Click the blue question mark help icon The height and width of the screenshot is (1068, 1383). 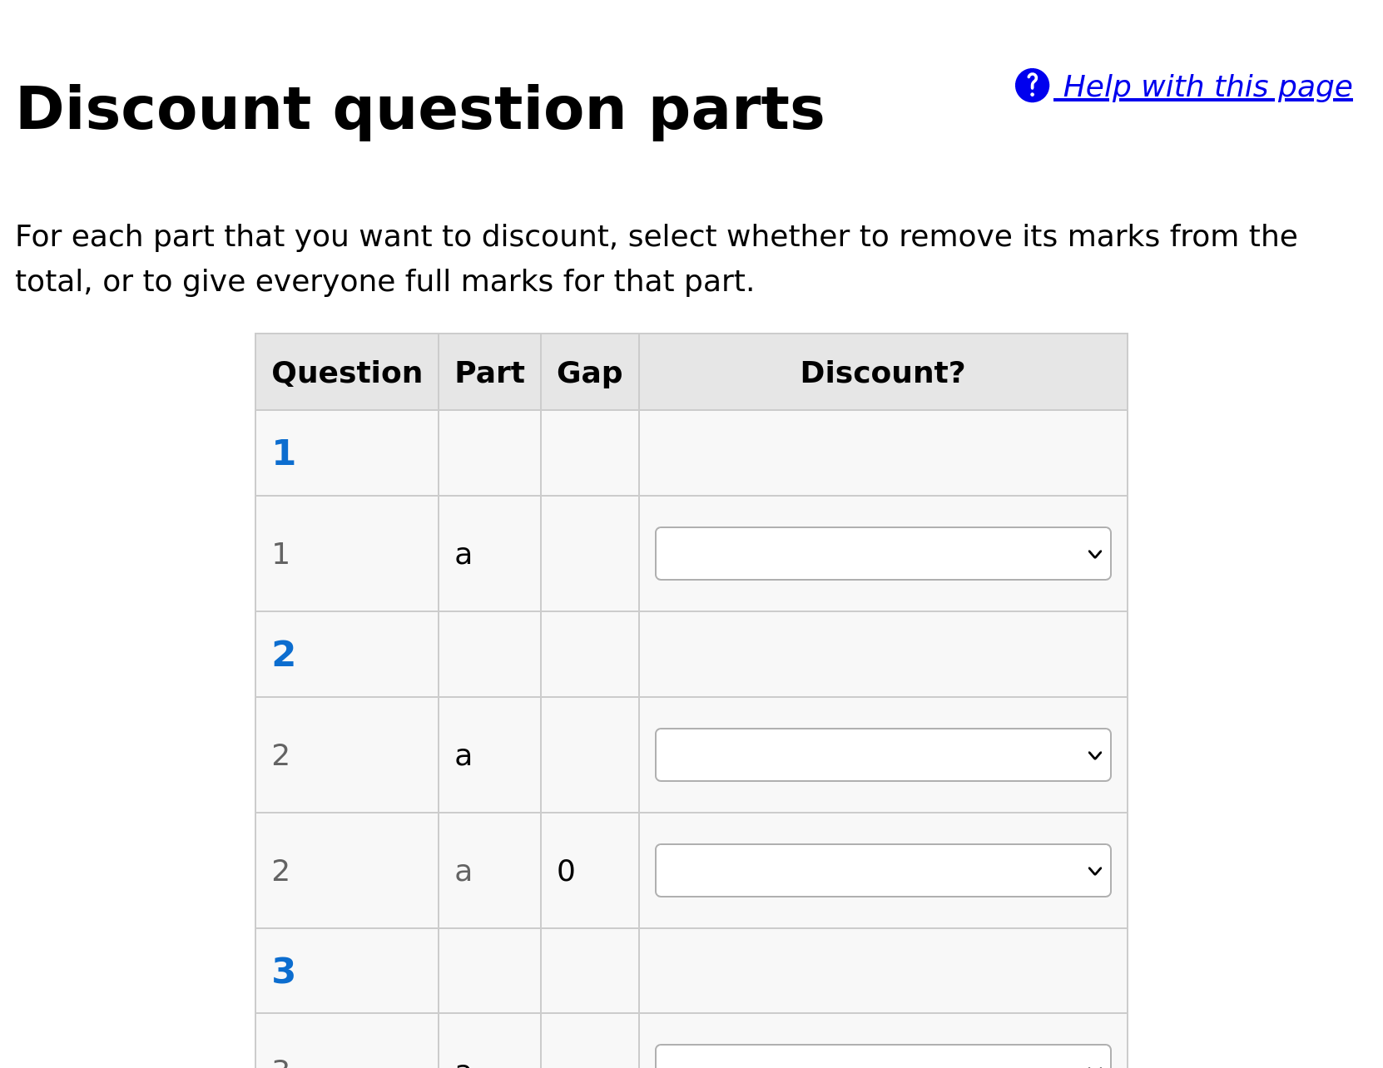point(1032,86)
